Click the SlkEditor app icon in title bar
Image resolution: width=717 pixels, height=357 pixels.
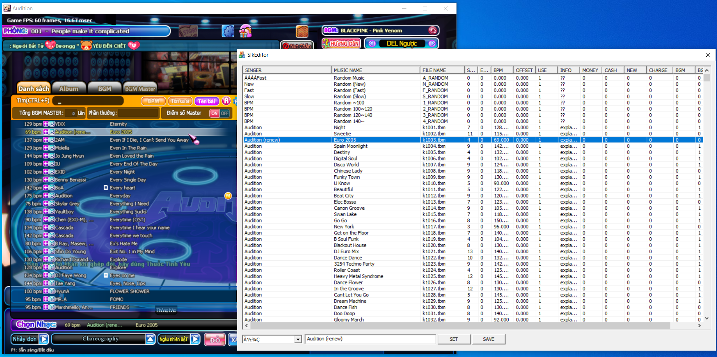[x=242, y=55]
